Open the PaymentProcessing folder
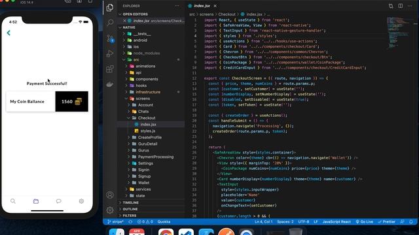Image resolution: width=419 pixels, height=235 pixels. click(x=156, y=157)
